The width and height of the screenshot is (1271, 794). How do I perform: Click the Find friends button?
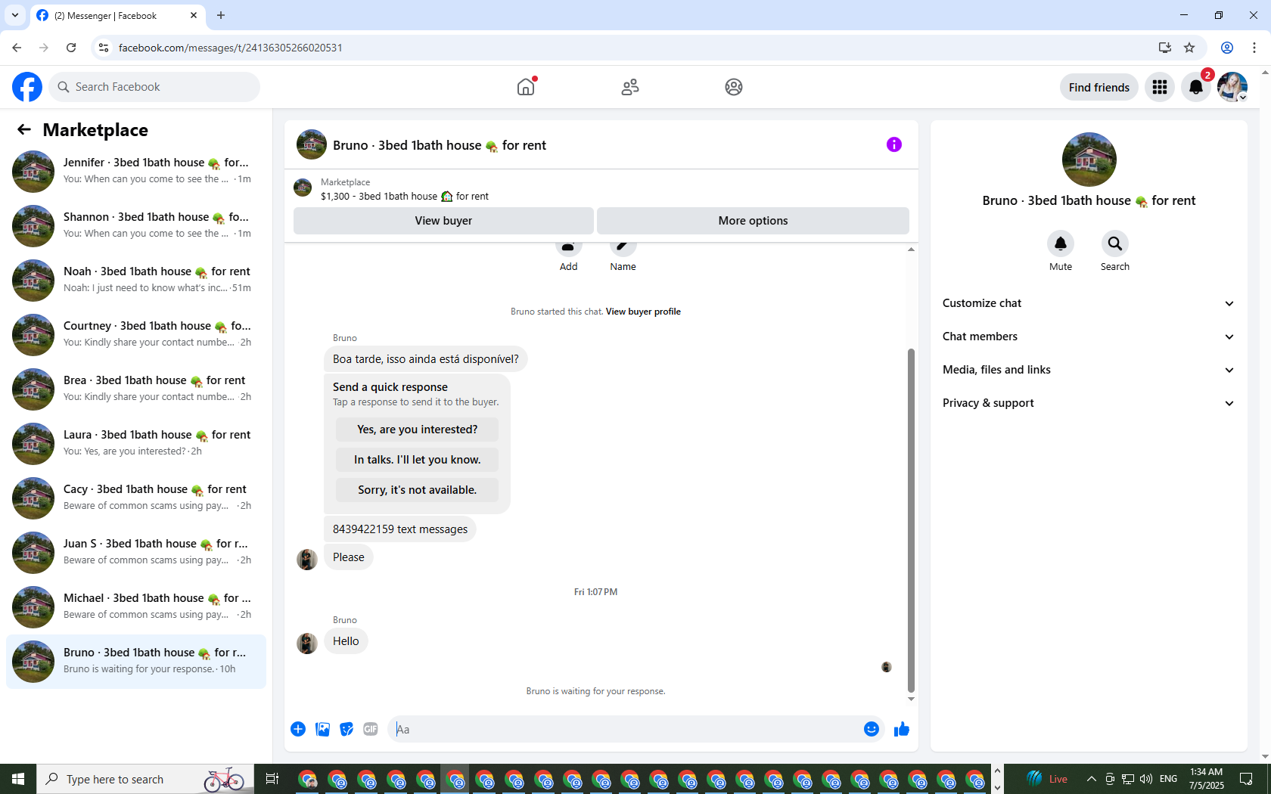click(x=1099, y=87)
